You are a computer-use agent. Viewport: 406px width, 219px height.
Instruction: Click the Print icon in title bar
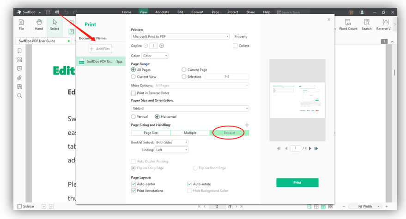point(57,12)
